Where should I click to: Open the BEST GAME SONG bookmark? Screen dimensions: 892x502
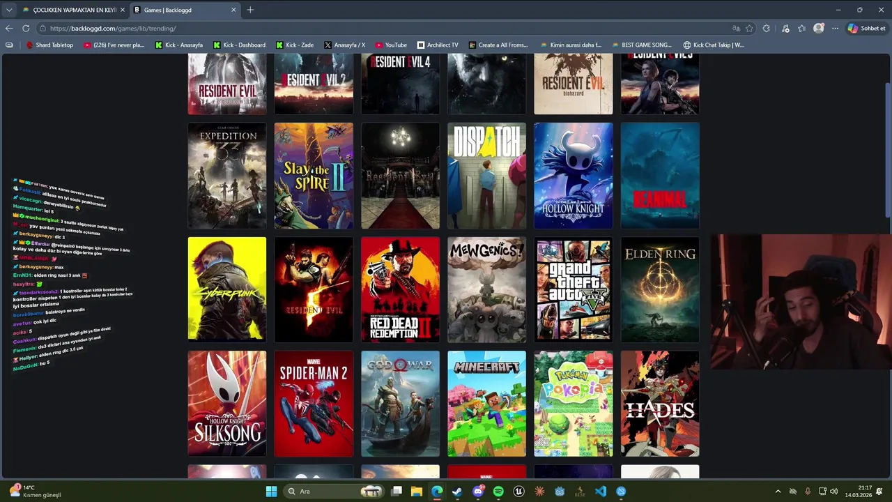[x=642, y=45]
